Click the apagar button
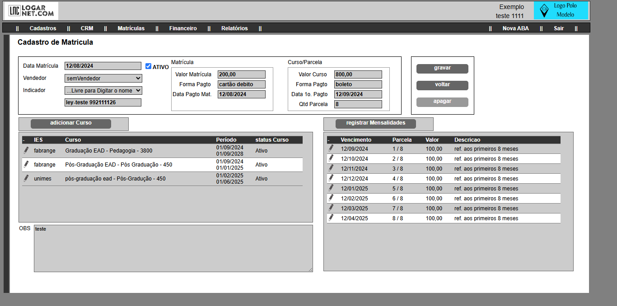The height and width of the screenshot is (306, 617). tap(442, 102)
